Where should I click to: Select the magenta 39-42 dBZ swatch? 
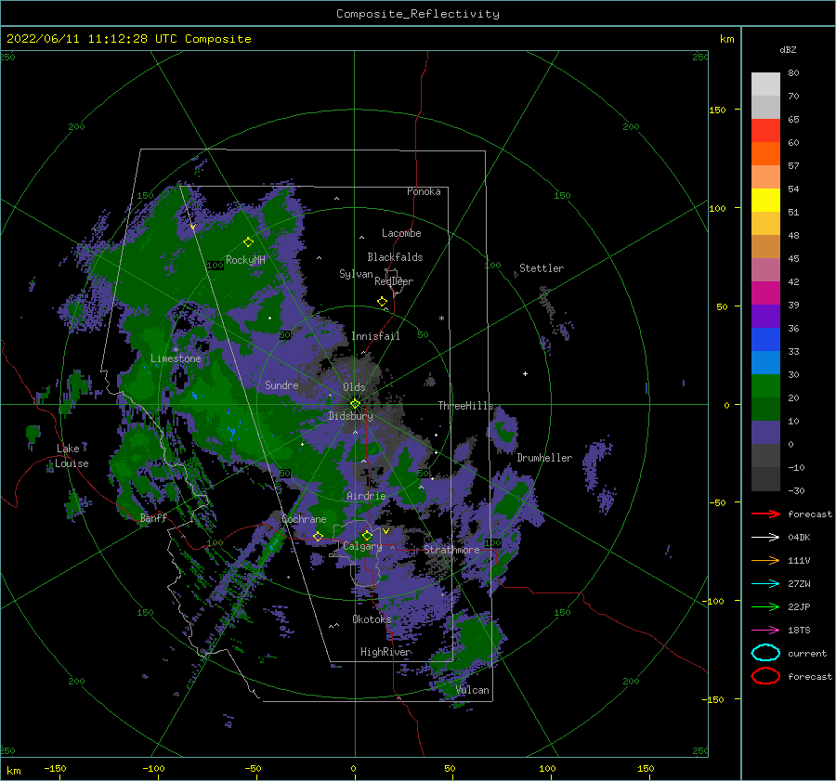point(765,293)
